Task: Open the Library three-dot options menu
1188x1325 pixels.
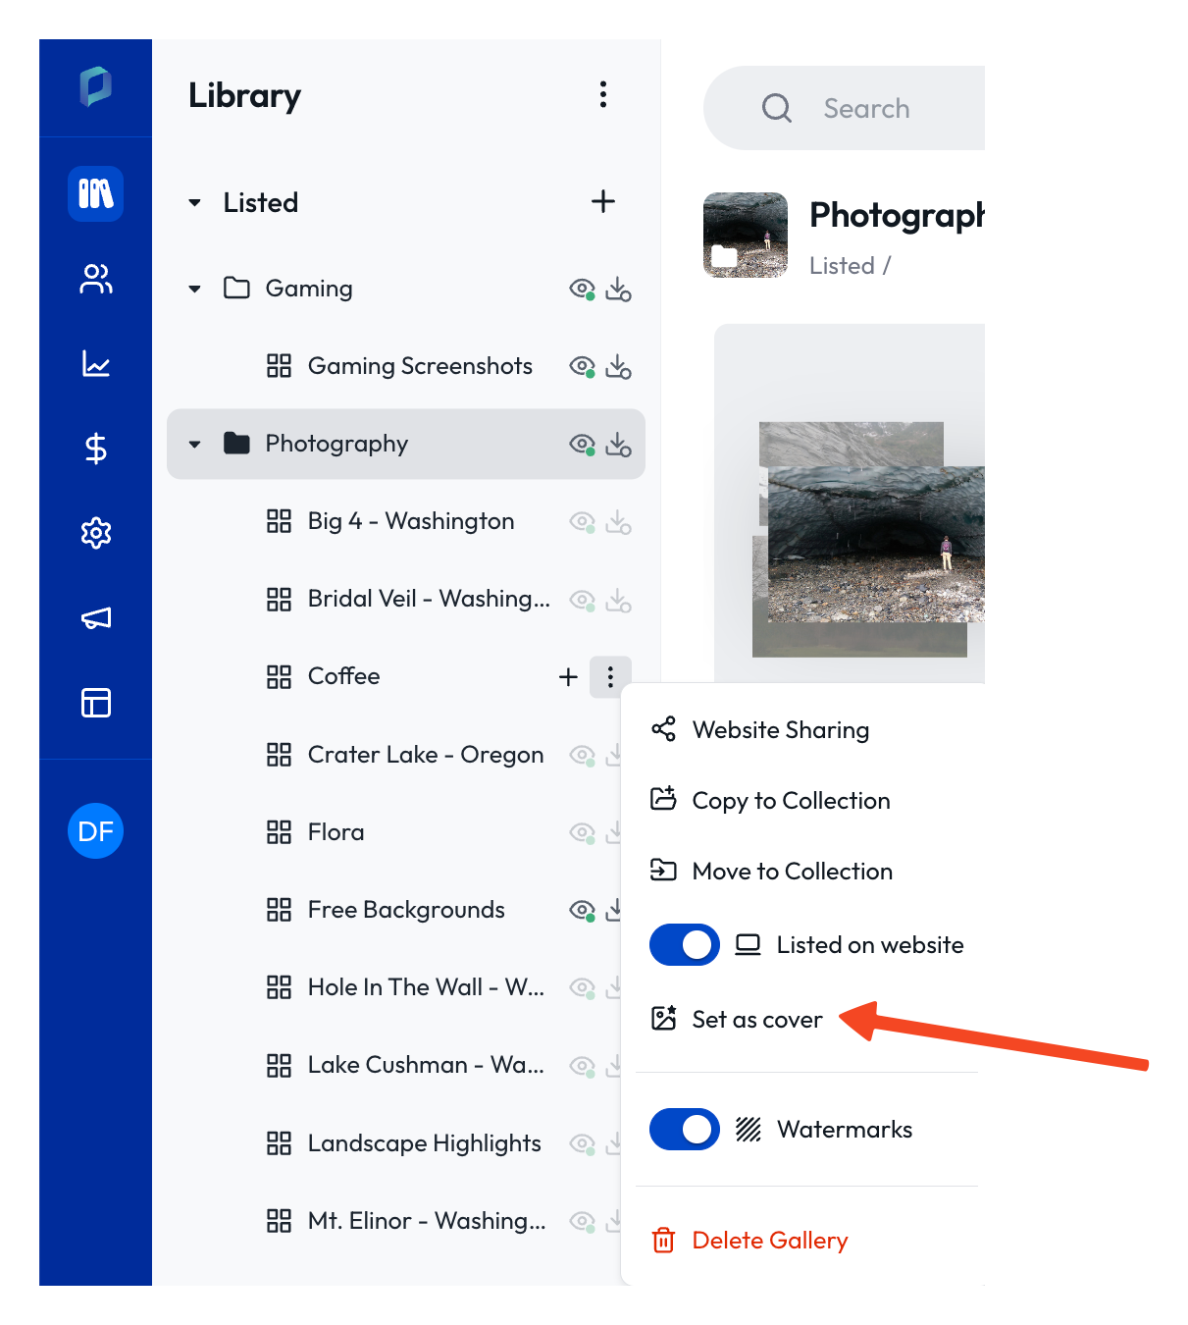Action: 603,94
